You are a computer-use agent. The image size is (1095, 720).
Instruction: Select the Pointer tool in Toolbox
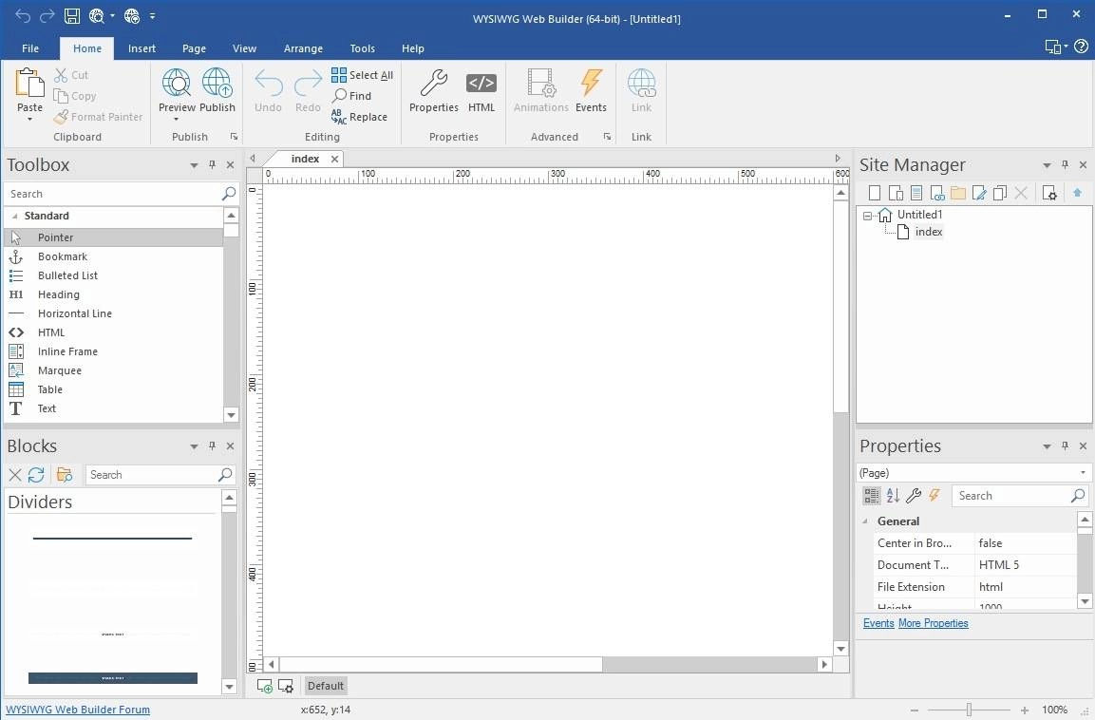coord(114,237)
